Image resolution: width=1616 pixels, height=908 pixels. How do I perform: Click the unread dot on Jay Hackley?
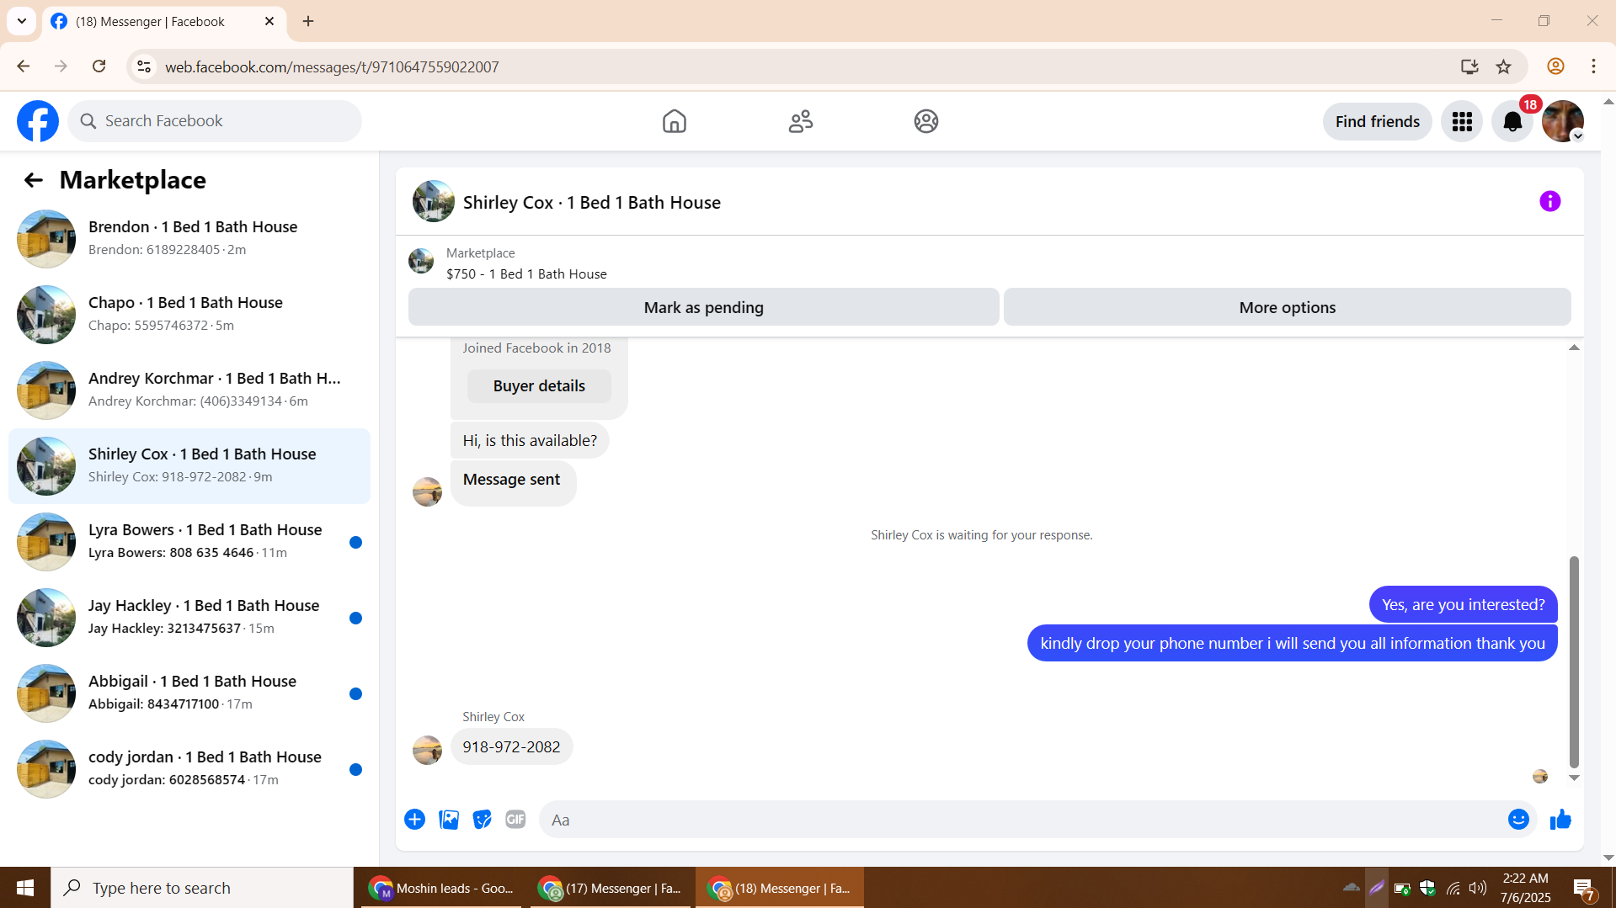point(355,619)
